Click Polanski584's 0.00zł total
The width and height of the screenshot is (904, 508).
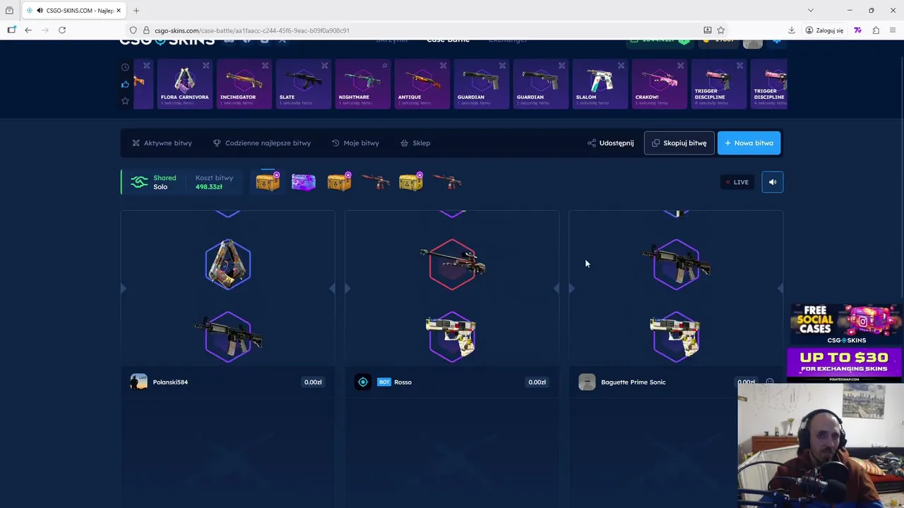pyautogui.click(x=313, y=382)
